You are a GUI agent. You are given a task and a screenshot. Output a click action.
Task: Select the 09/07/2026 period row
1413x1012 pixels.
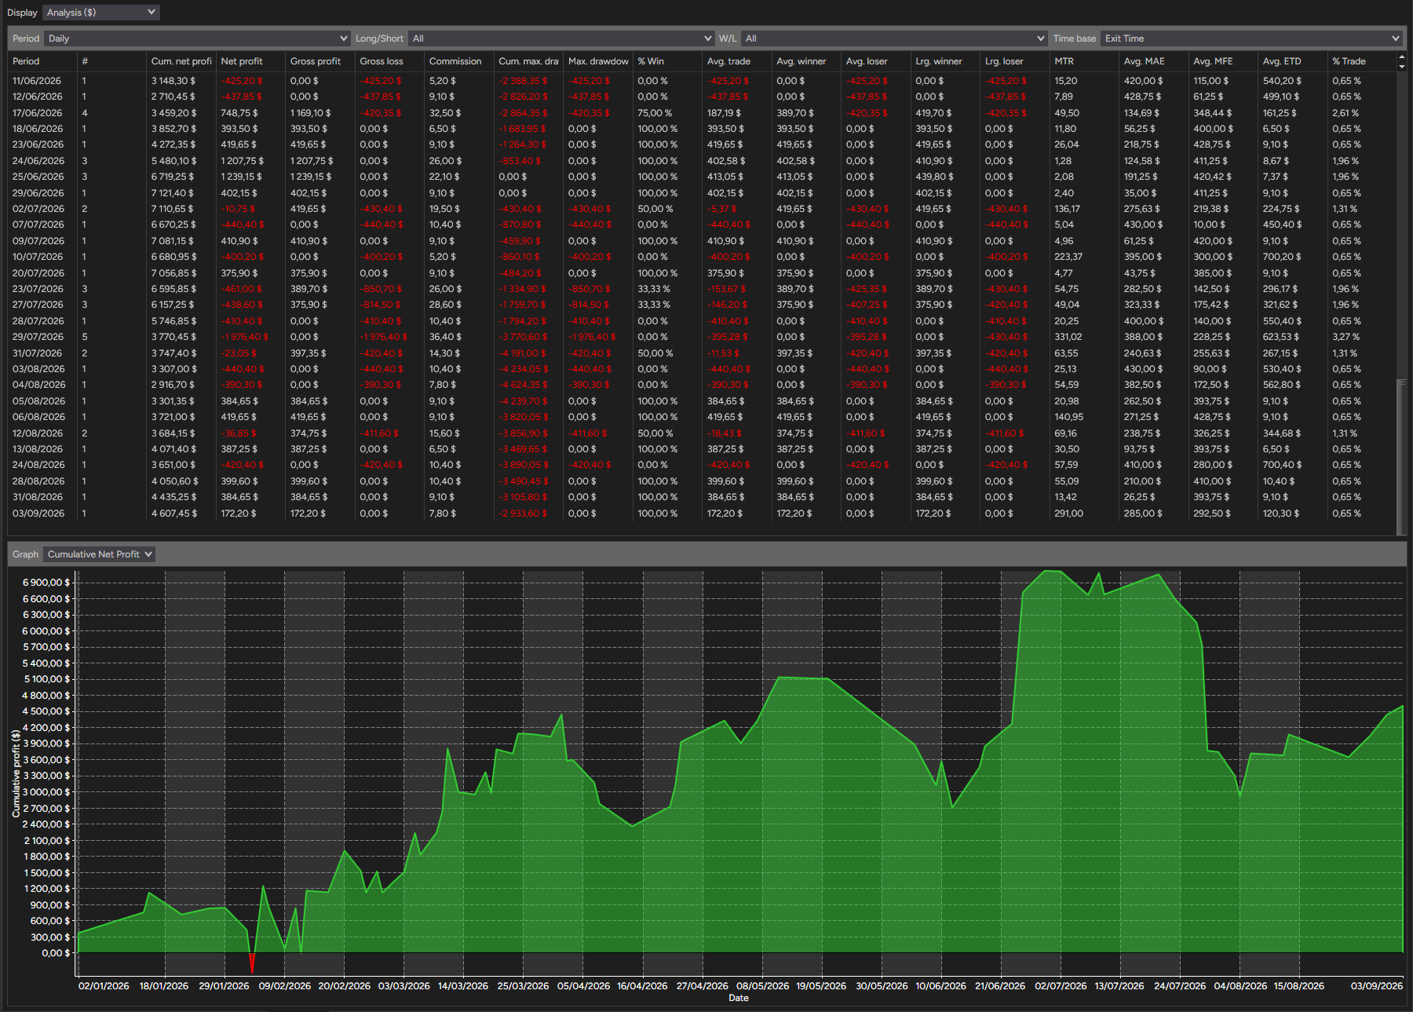coord(703,241)
